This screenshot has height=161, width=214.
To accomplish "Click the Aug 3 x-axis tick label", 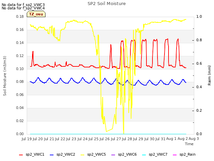I will 194,139.
